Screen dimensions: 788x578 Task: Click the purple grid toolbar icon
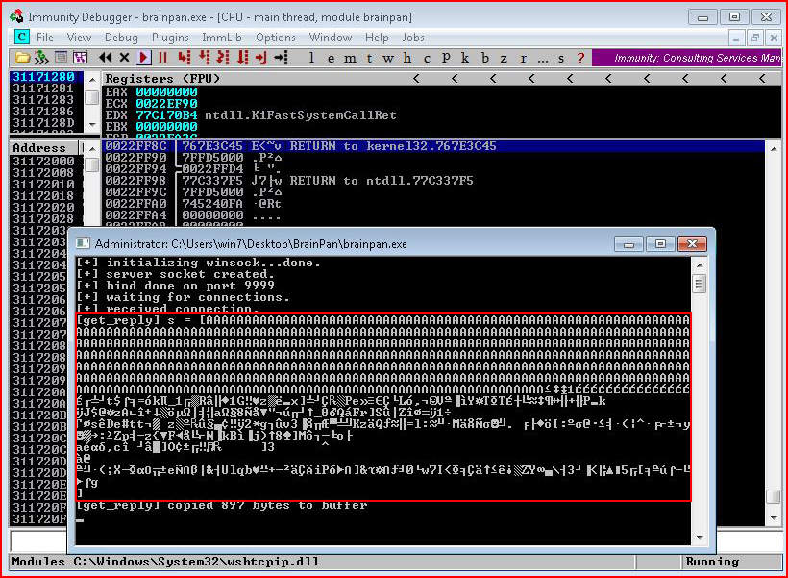pos(80,58)
